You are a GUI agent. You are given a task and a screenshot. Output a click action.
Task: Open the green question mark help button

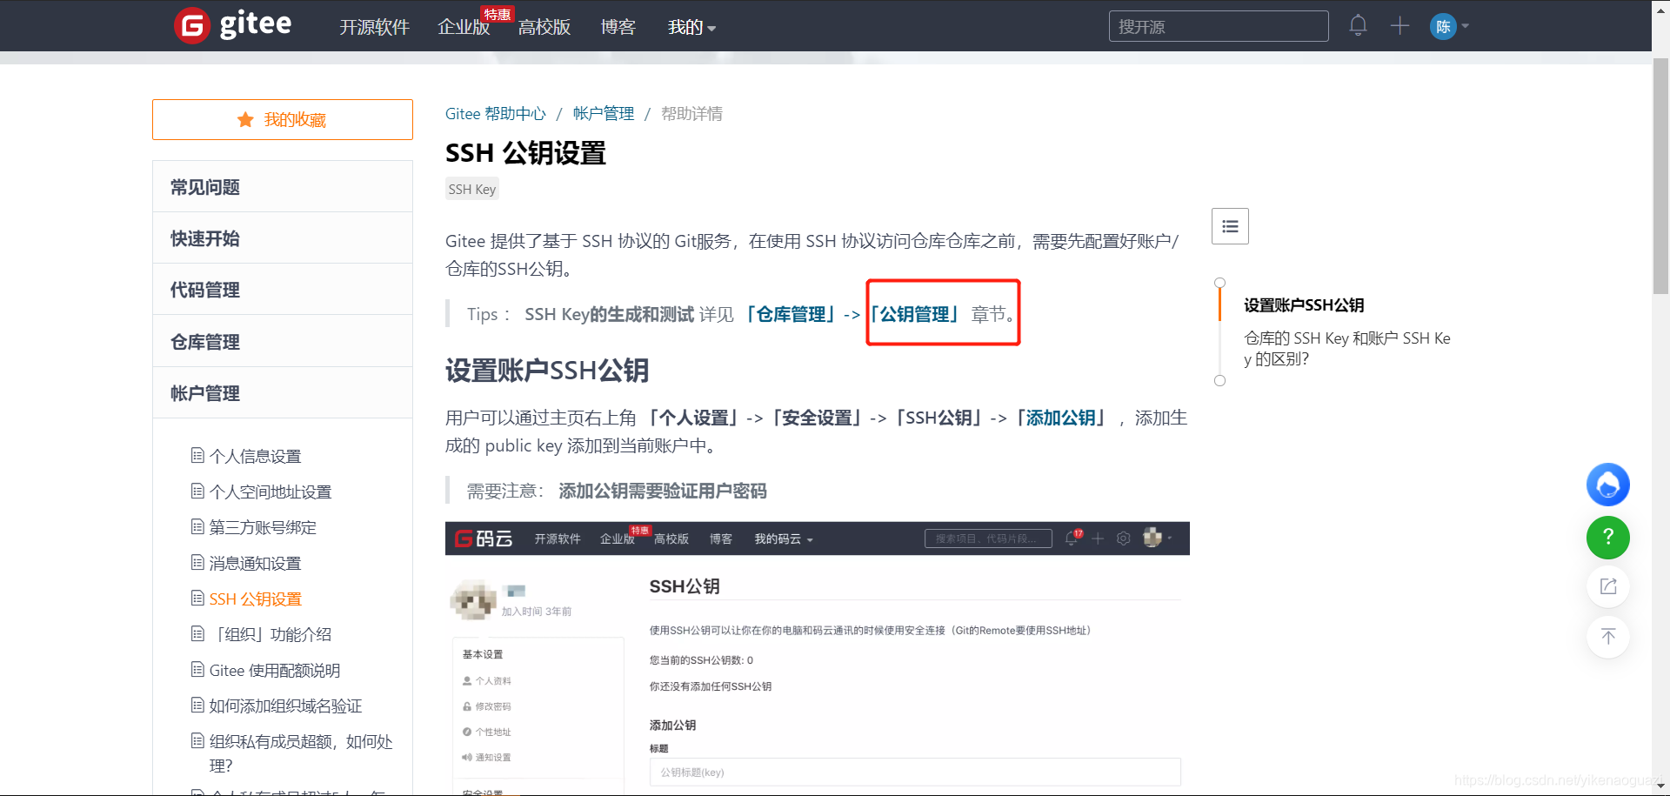pyautogui.click(x=1607, y=537)
